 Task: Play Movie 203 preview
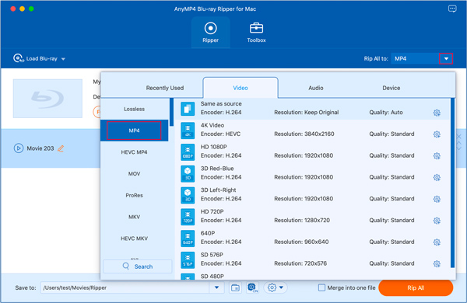point(19,148)
